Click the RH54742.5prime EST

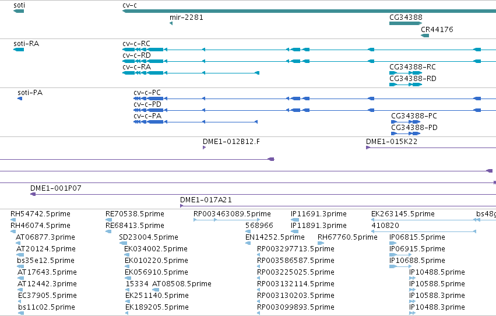pyautogui.click(x=13, y=220)
